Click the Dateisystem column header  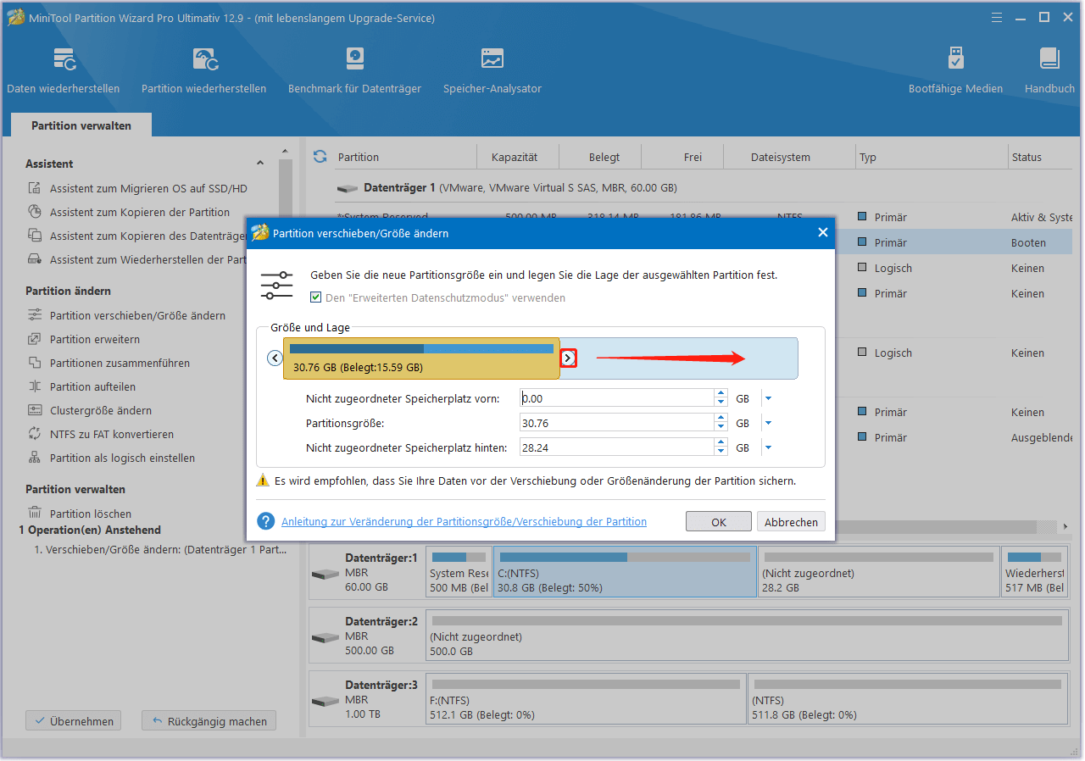pos(781,157)
